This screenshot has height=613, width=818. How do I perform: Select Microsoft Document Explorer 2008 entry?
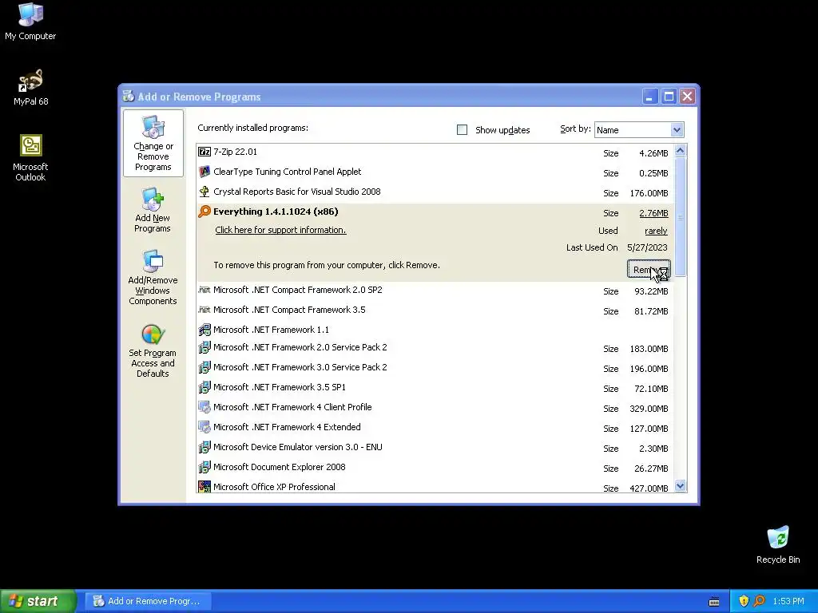(435, 468)
